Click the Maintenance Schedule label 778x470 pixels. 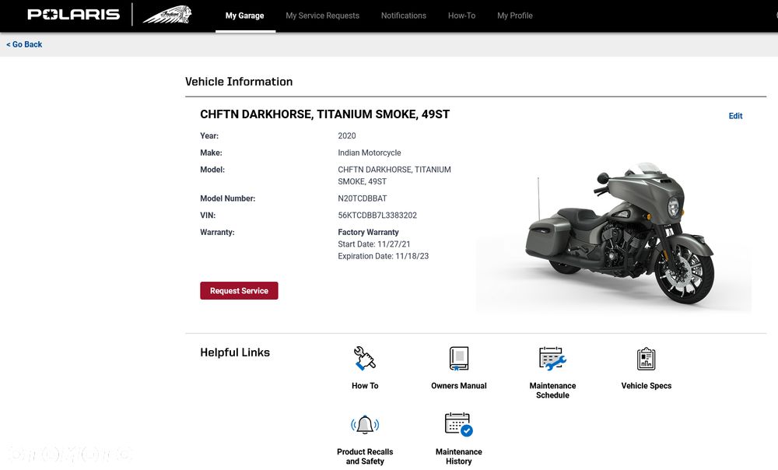(x=552, y=390)
